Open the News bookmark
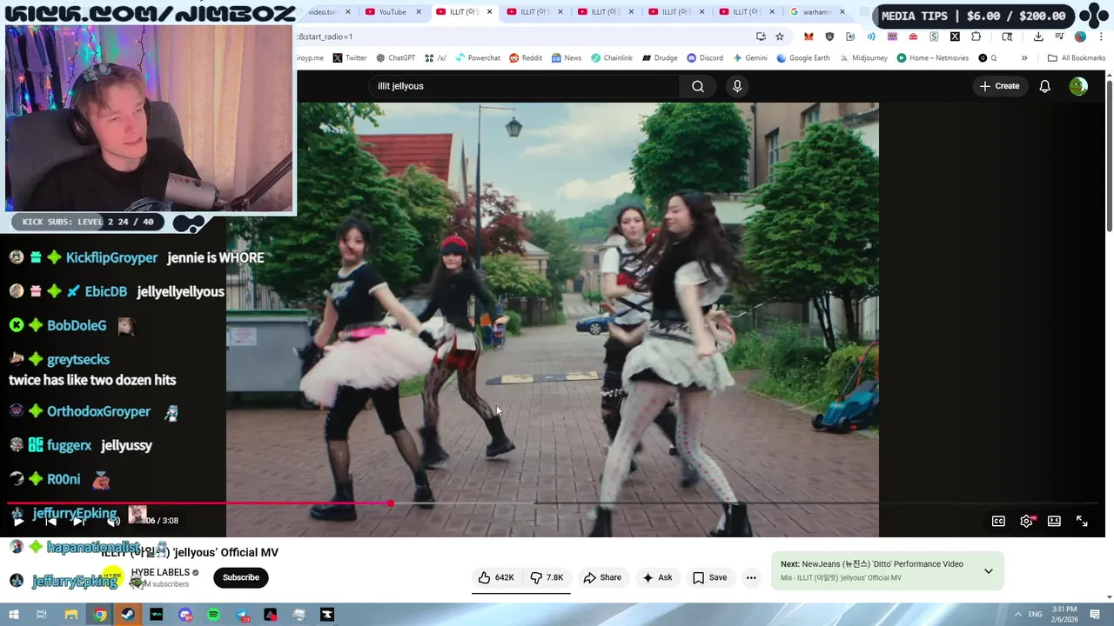The image size is (1114, 626). pyautogui.click(x=566, y=58)
